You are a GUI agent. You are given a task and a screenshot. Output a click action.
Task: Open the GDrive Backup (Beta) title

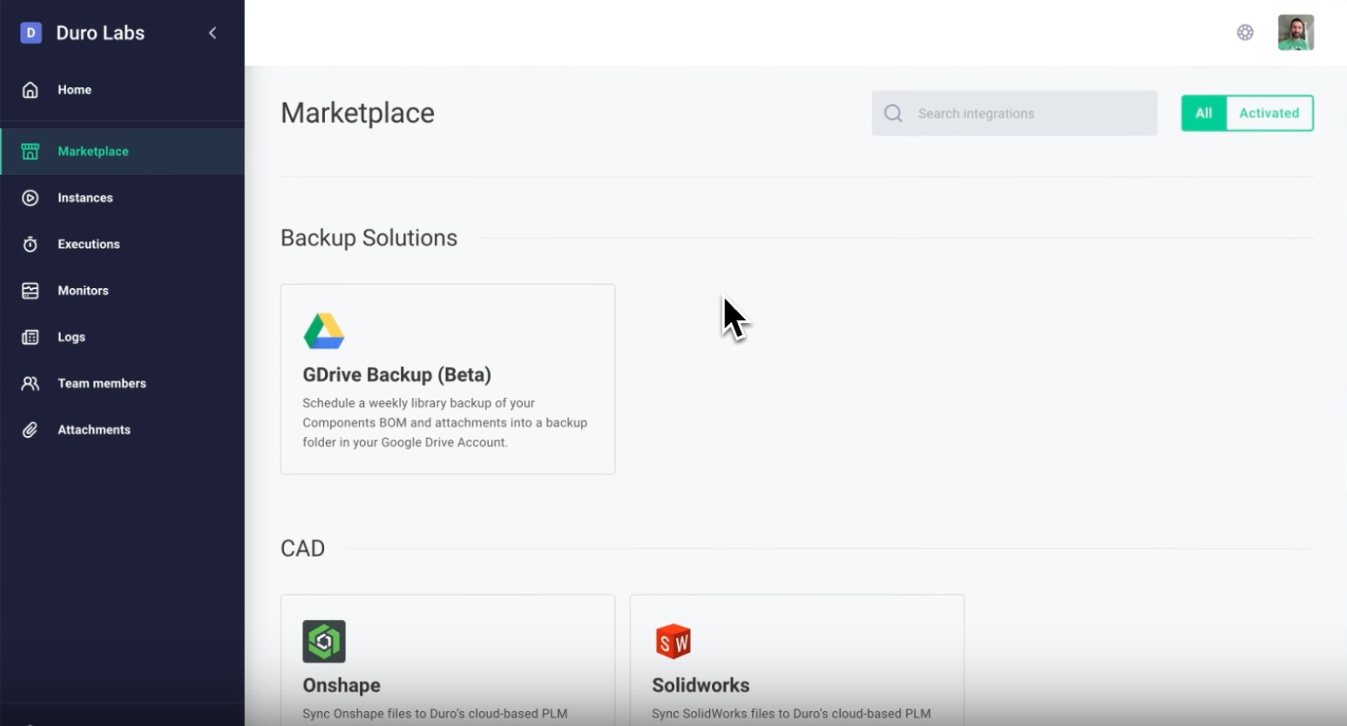coord(397,375)
